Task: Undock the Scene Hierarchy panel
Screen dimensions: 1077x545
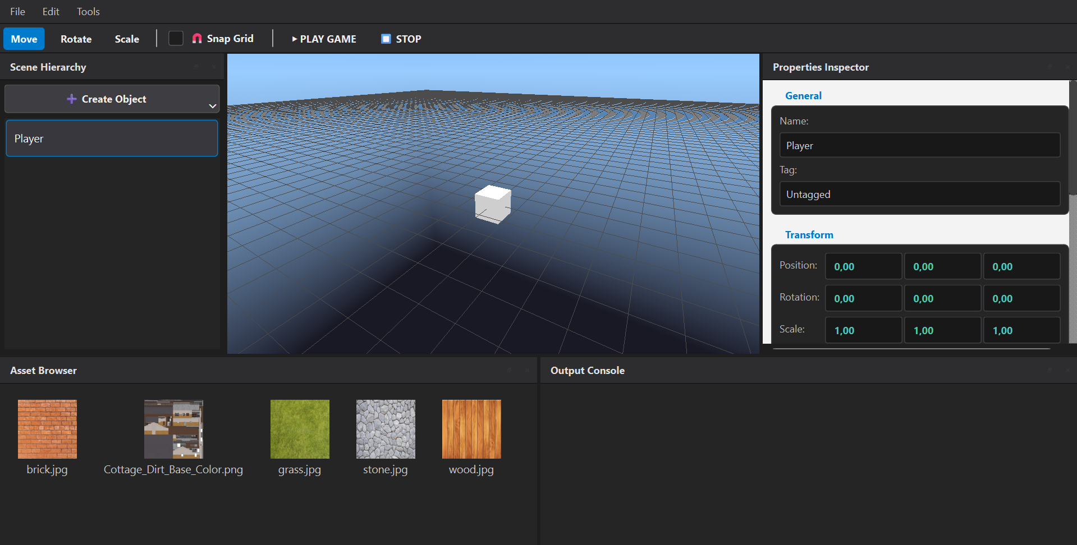Action: pos(196,67)
